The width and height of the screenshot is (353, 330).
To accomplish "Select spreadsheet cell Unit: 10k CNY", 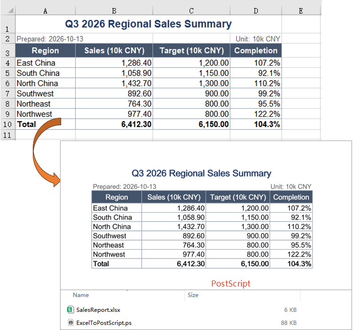I will pyautogui.click(x=258, y=39).
